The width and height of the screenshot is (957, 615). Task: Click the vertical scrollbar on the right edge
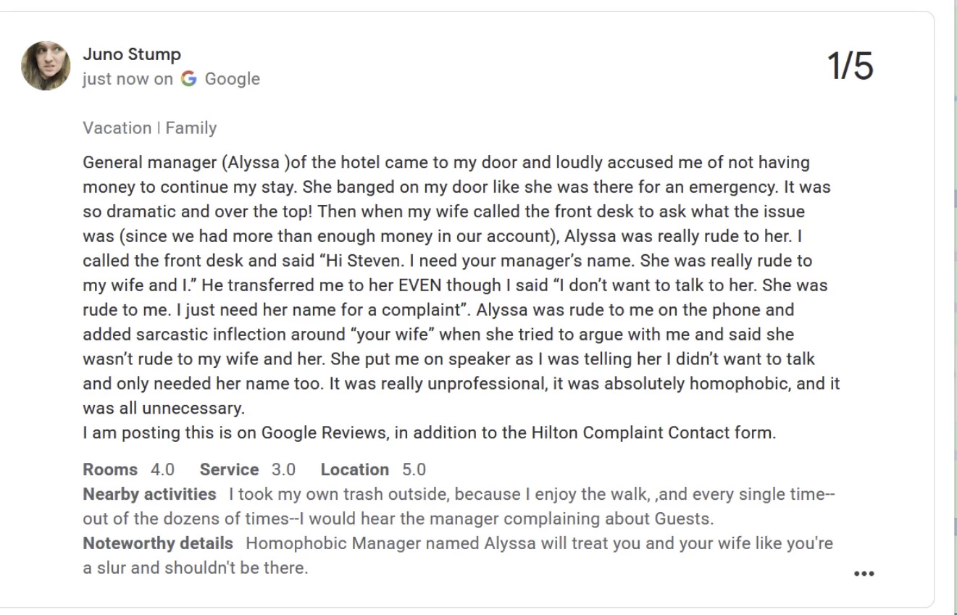pos(953,307)
